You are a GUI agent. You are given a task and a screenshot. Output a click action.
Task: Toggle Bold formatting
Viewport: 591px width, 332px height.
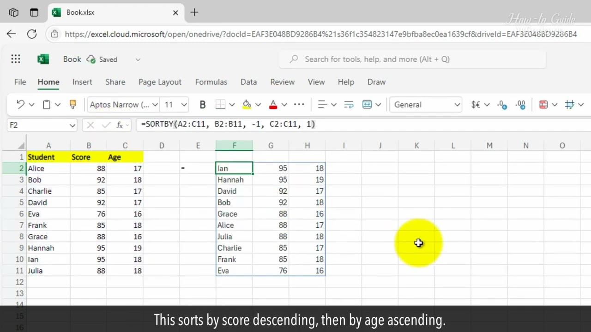click(202, 105)
